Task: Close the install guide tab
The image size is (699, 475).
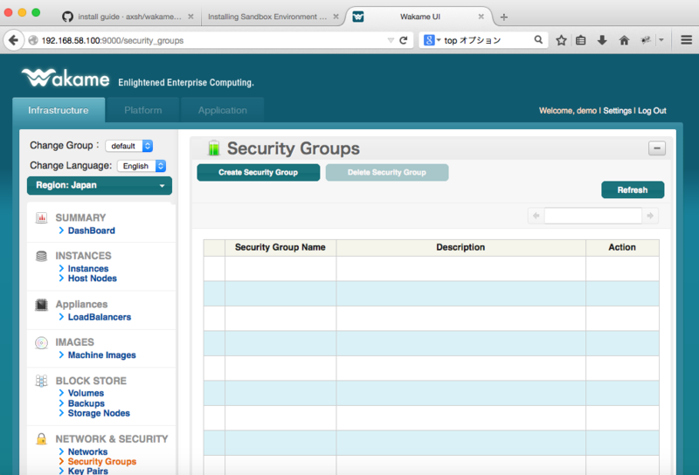Action: click(x=190, y=17)
